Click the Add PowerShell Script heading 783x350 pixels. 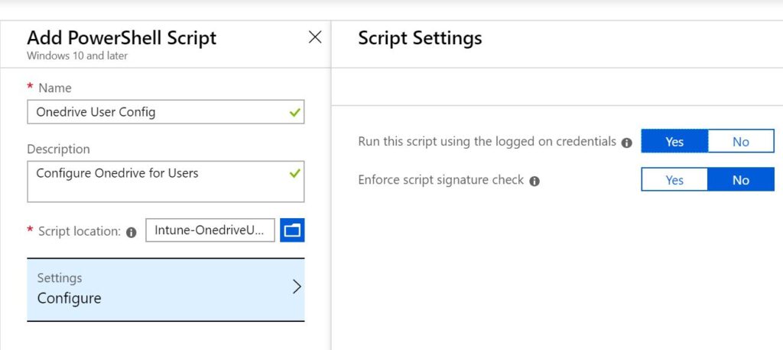point(122,38)
